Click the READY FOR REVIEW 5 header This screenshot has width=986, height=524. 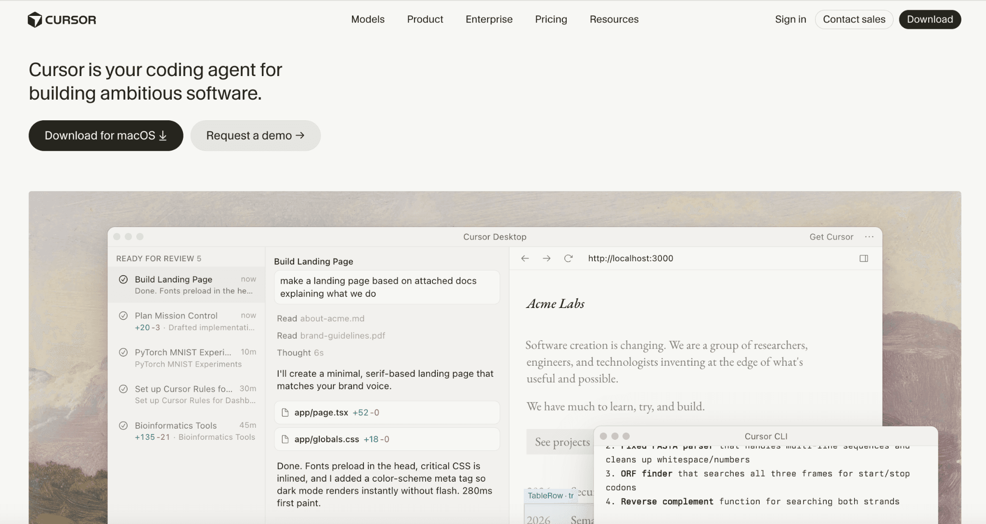click(159, 258)
